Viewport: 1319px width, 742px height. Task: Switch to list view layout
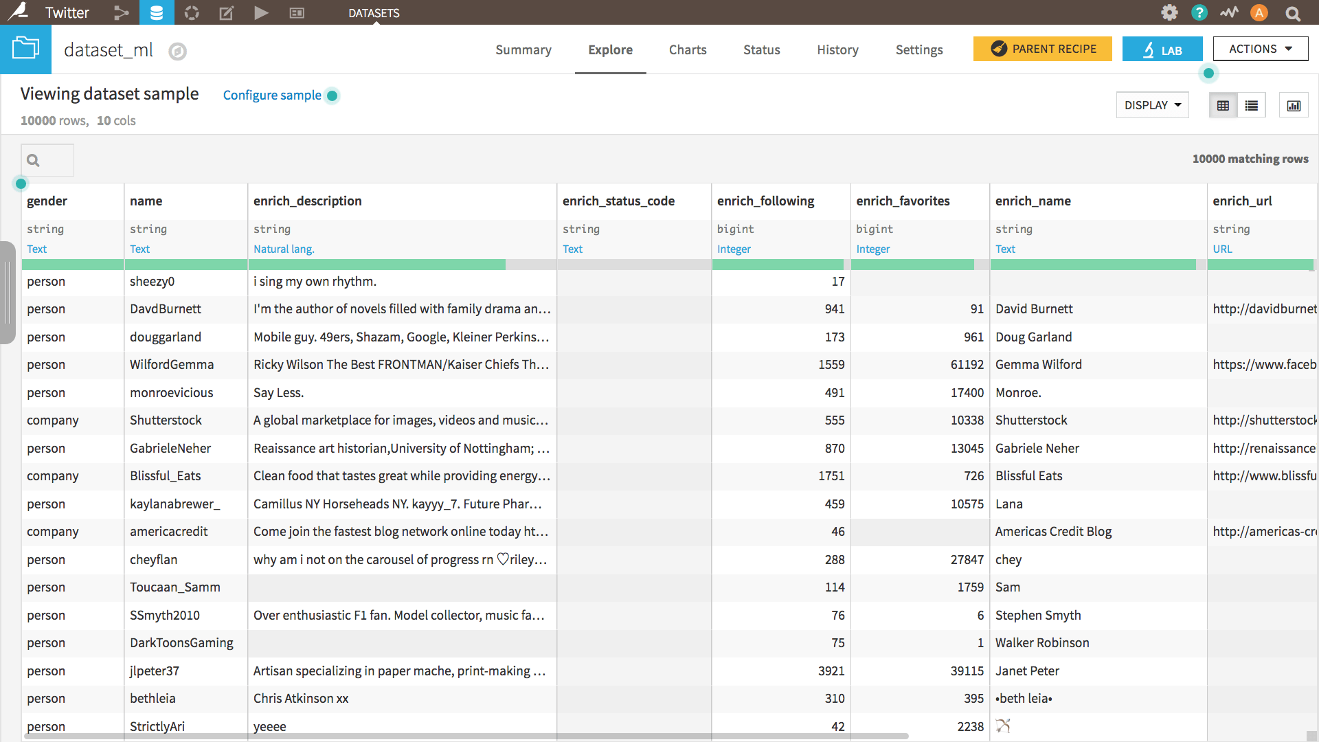(x=1252, y=105)
